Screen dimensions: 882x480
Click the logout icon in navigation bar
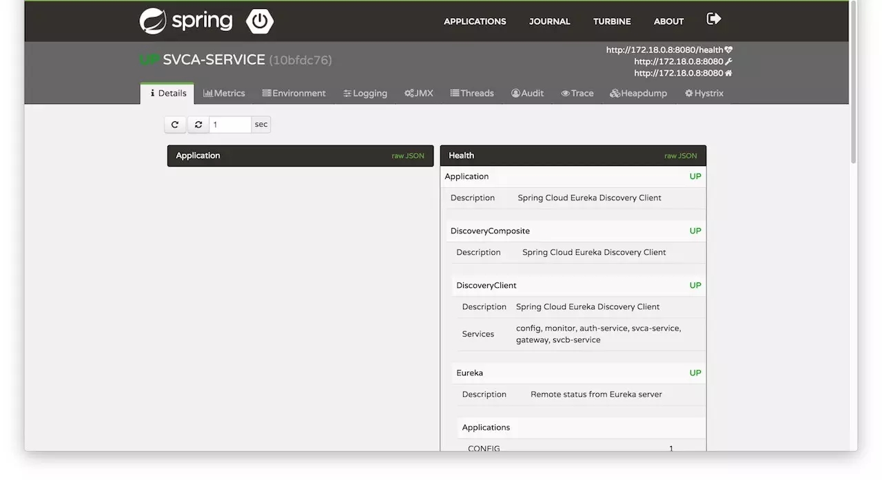[714, 19]
